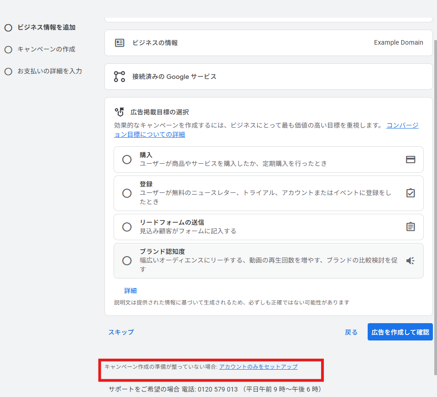Click the 接続済みの Google サービス branch icon

click(x=120, y=77)
